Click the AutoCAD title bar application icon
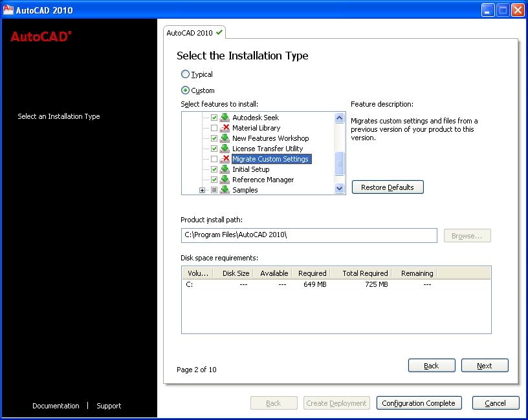Screen dimensions: 528x420 point(8,10)
